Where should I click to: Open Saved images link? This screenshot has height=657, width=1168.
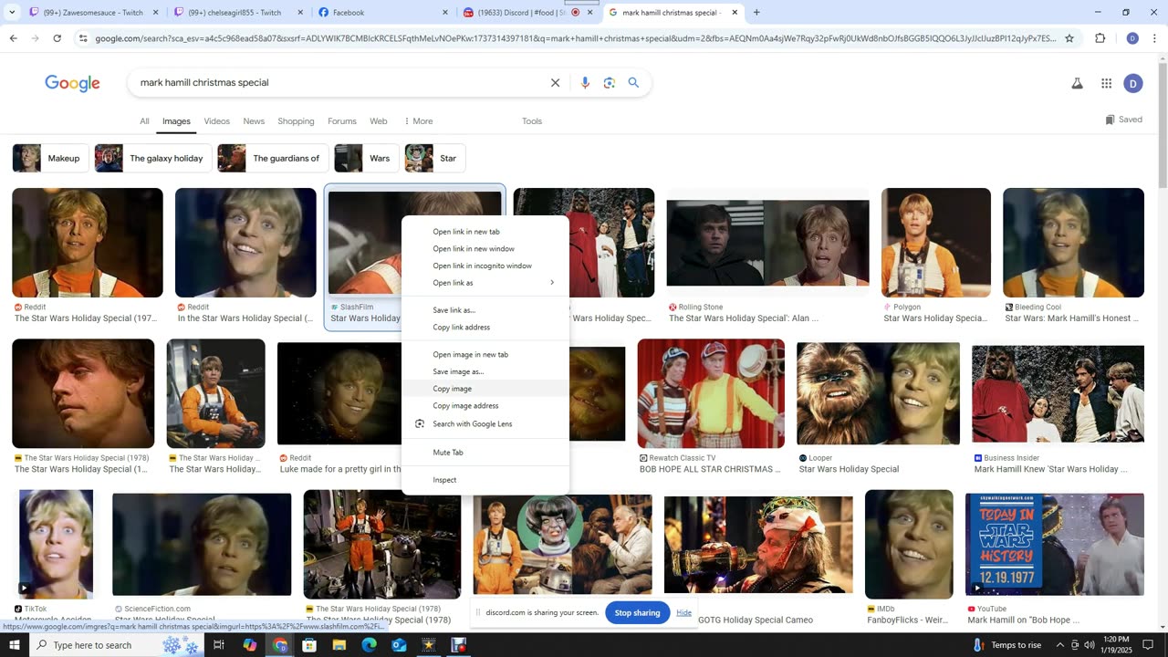(x=1123, y=120)
